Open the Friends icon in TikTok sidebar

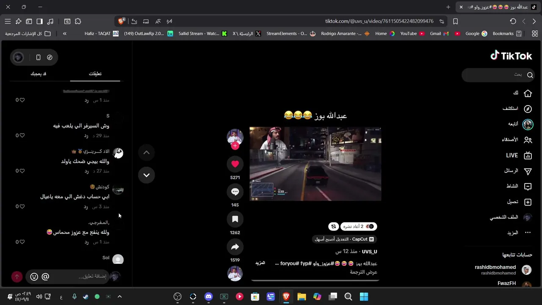point(528,140)
